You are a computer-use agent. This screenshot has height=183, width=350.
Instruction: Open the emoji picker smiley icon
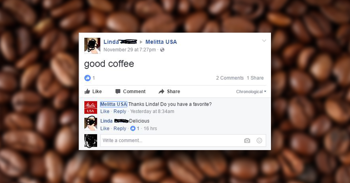(x=259, y=140)
